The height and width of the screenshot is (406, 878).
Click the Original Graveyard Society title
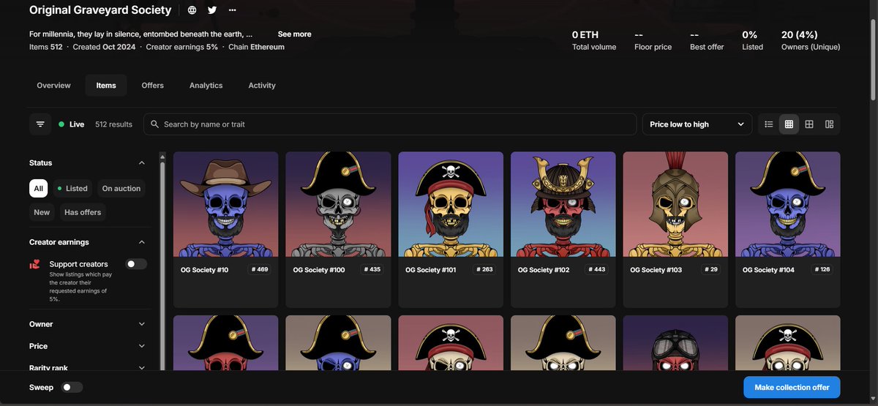click(100, 10)
